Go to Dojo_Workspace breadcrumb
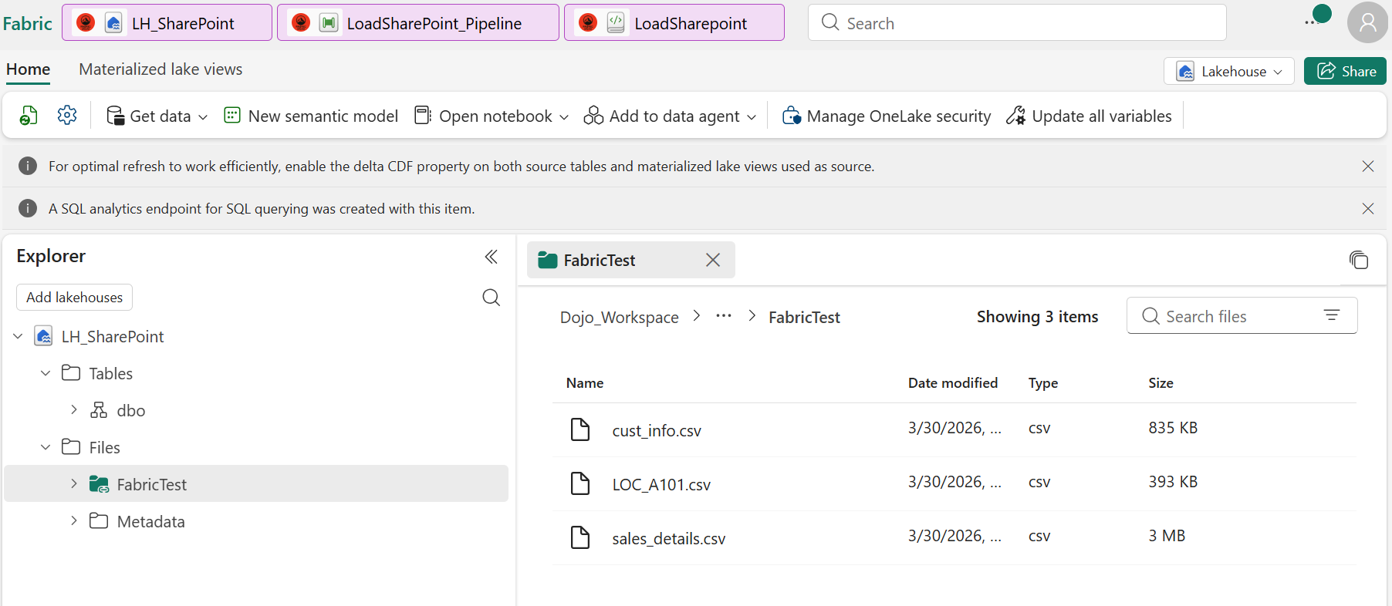This screenshot has height=606, width=1392. point(619,317)
